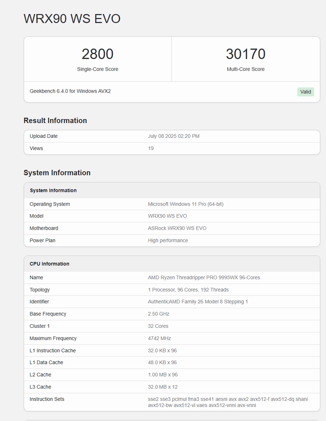
Task: Click the L1 Instruction Cache label
Action: pyautogui.click(x=53, y=350)
